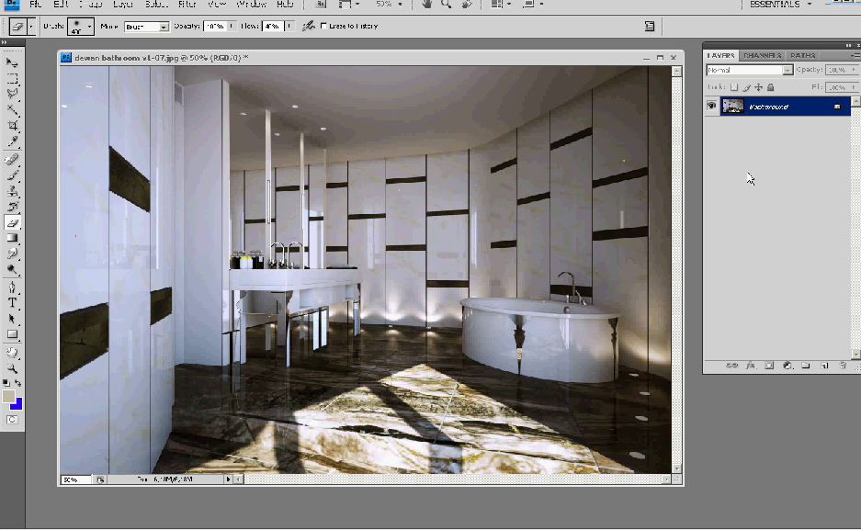Select the Rectangular Marquee tool
861x530 pixels.
click(12, 78)
